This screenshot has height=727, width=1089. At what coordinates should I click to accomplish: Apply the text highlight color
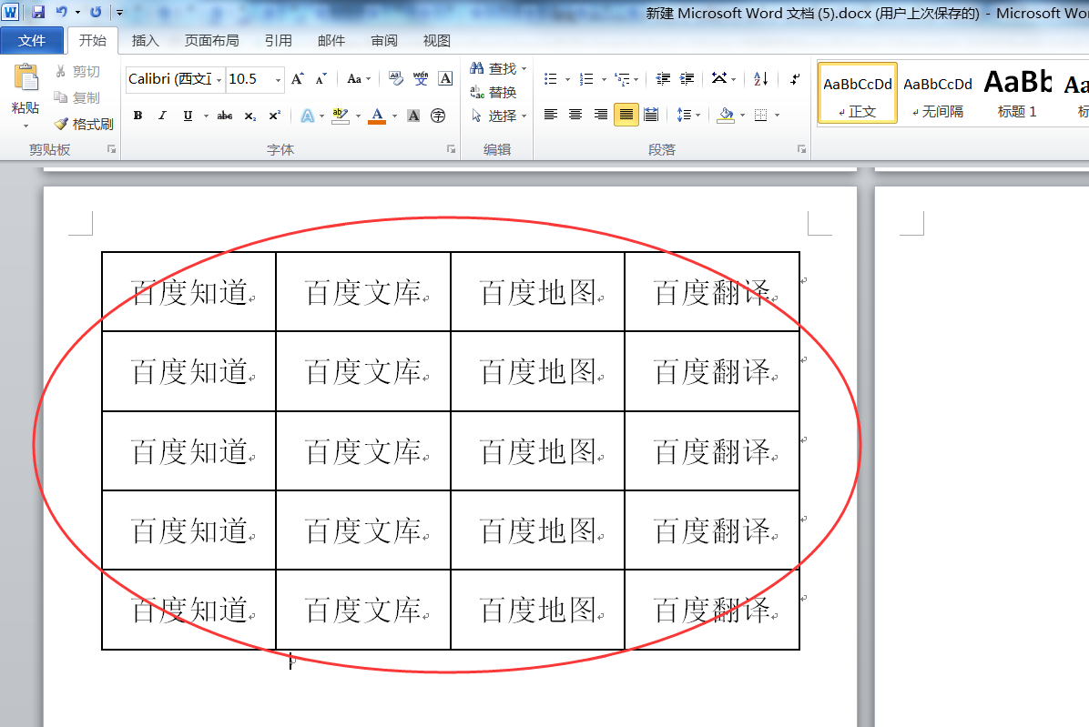pos(341,116)
